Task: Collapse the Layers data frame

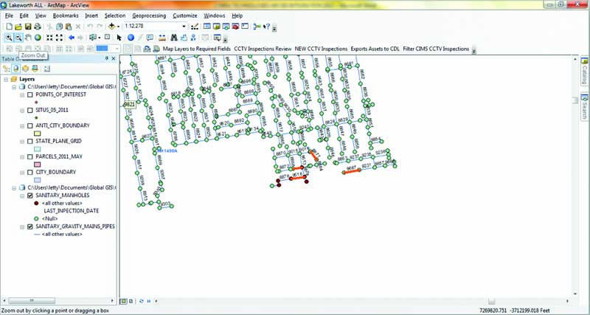Action: [x=6, y=80]
